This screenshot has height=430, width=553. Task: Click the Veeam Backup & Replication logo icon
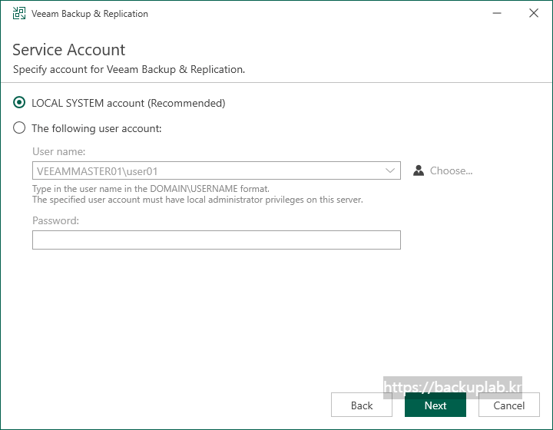pos(19,13)
